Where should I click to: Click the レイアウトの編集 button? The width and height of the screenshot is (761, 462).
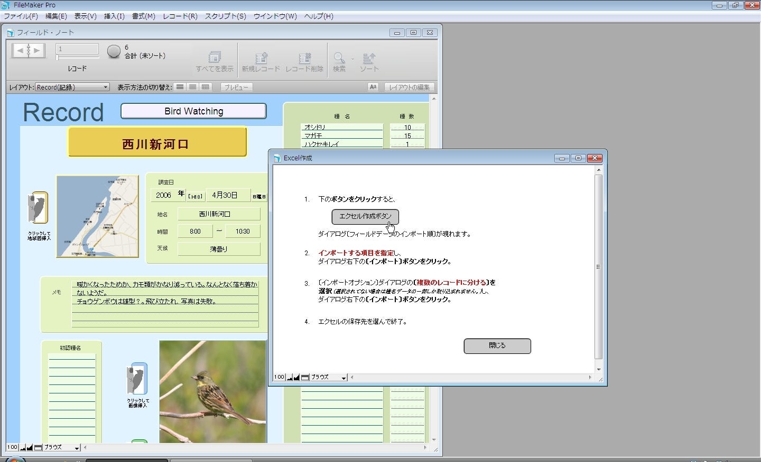(410, 87)
